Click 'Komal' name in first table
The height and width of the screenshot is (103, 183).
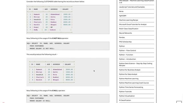pos(36,27)
